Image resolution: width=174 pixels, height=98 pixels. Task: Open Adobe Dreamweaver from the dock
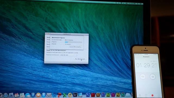coord(108,95)
